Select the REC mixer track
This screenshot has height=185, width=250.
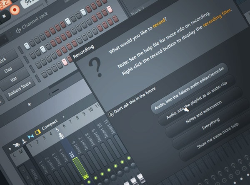point(72,154)
